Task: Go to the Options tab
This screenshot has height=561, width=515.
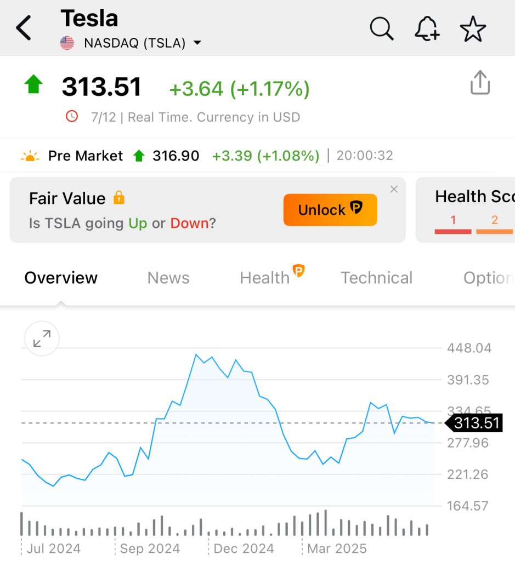Action: tap(488, 278)
